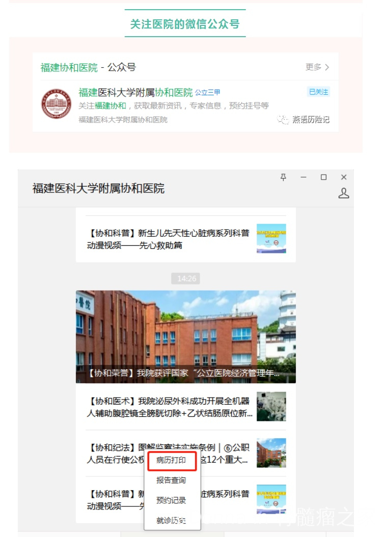The height and width of the screenshot is (537, 386).
Task: Click the 协和纪法 building thumbnail
Action: point(271,453)
